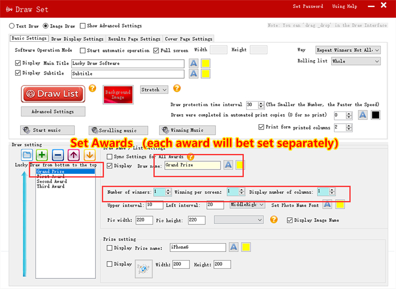Click help icon beside Draw List button
This screenshot has height=289, width=396.
click(92, 88)
